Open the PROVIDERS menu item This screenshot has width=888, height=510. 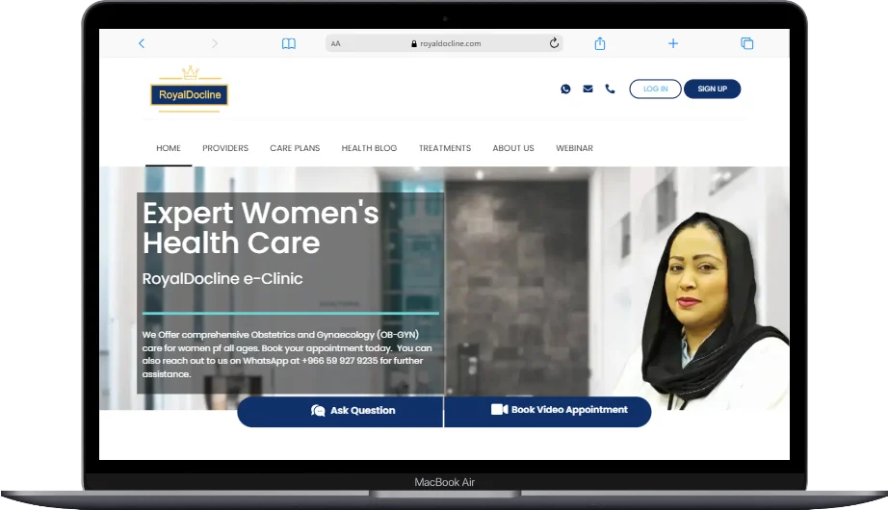pyautogui.click(x=225, y=148)
